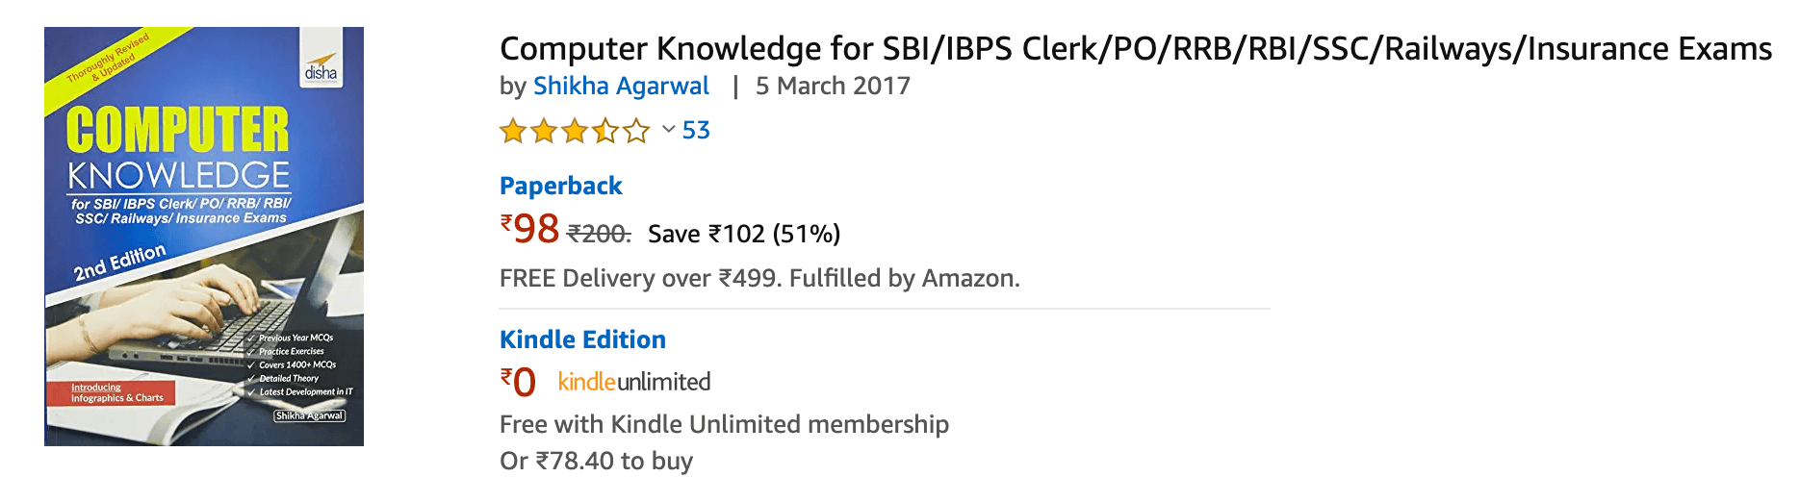Open the 53 customer reviews link
Screen dimensions: 1800x502
696,130
